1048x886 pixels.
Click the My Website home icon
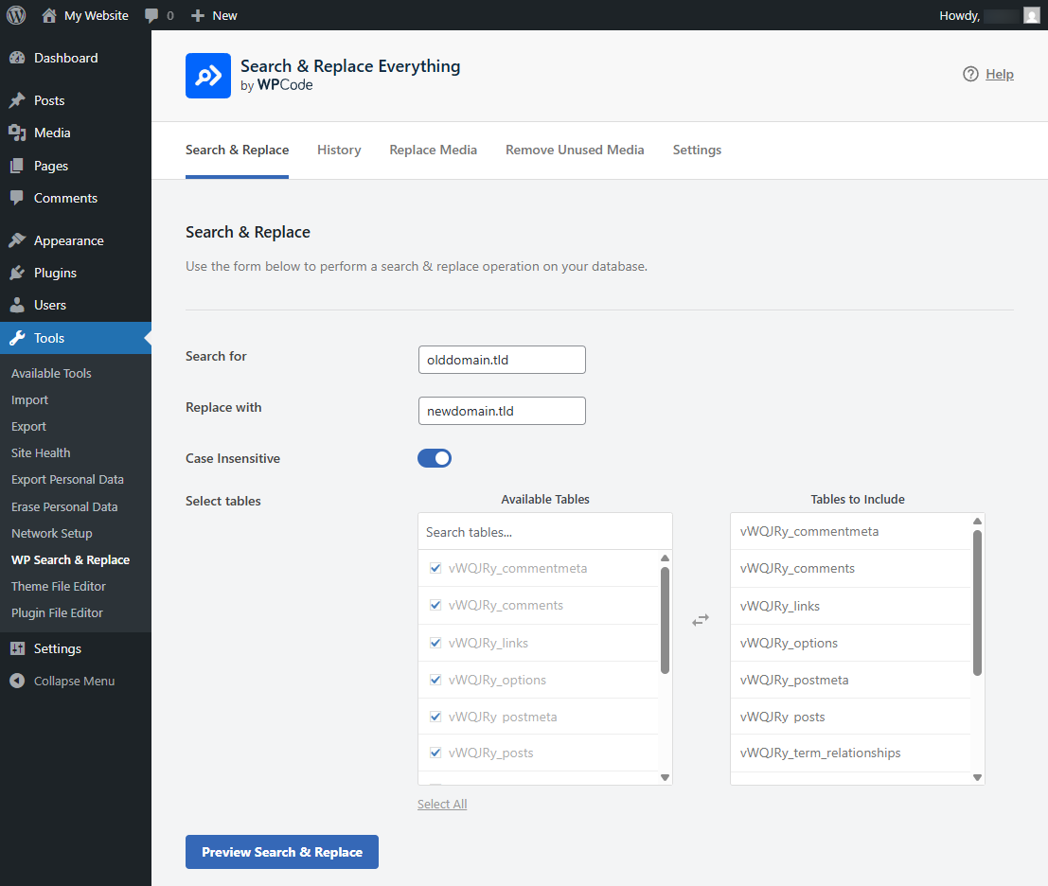[x=49, y=15]
